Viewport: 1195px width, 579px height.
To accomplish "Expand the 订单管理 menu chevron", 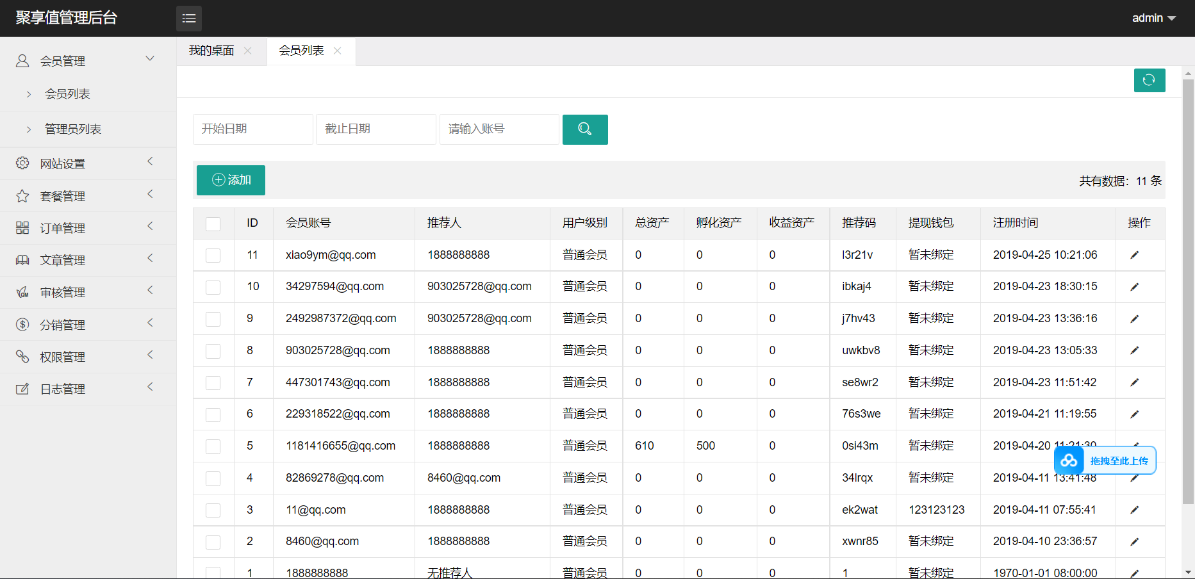I will [x=150, y=225].
